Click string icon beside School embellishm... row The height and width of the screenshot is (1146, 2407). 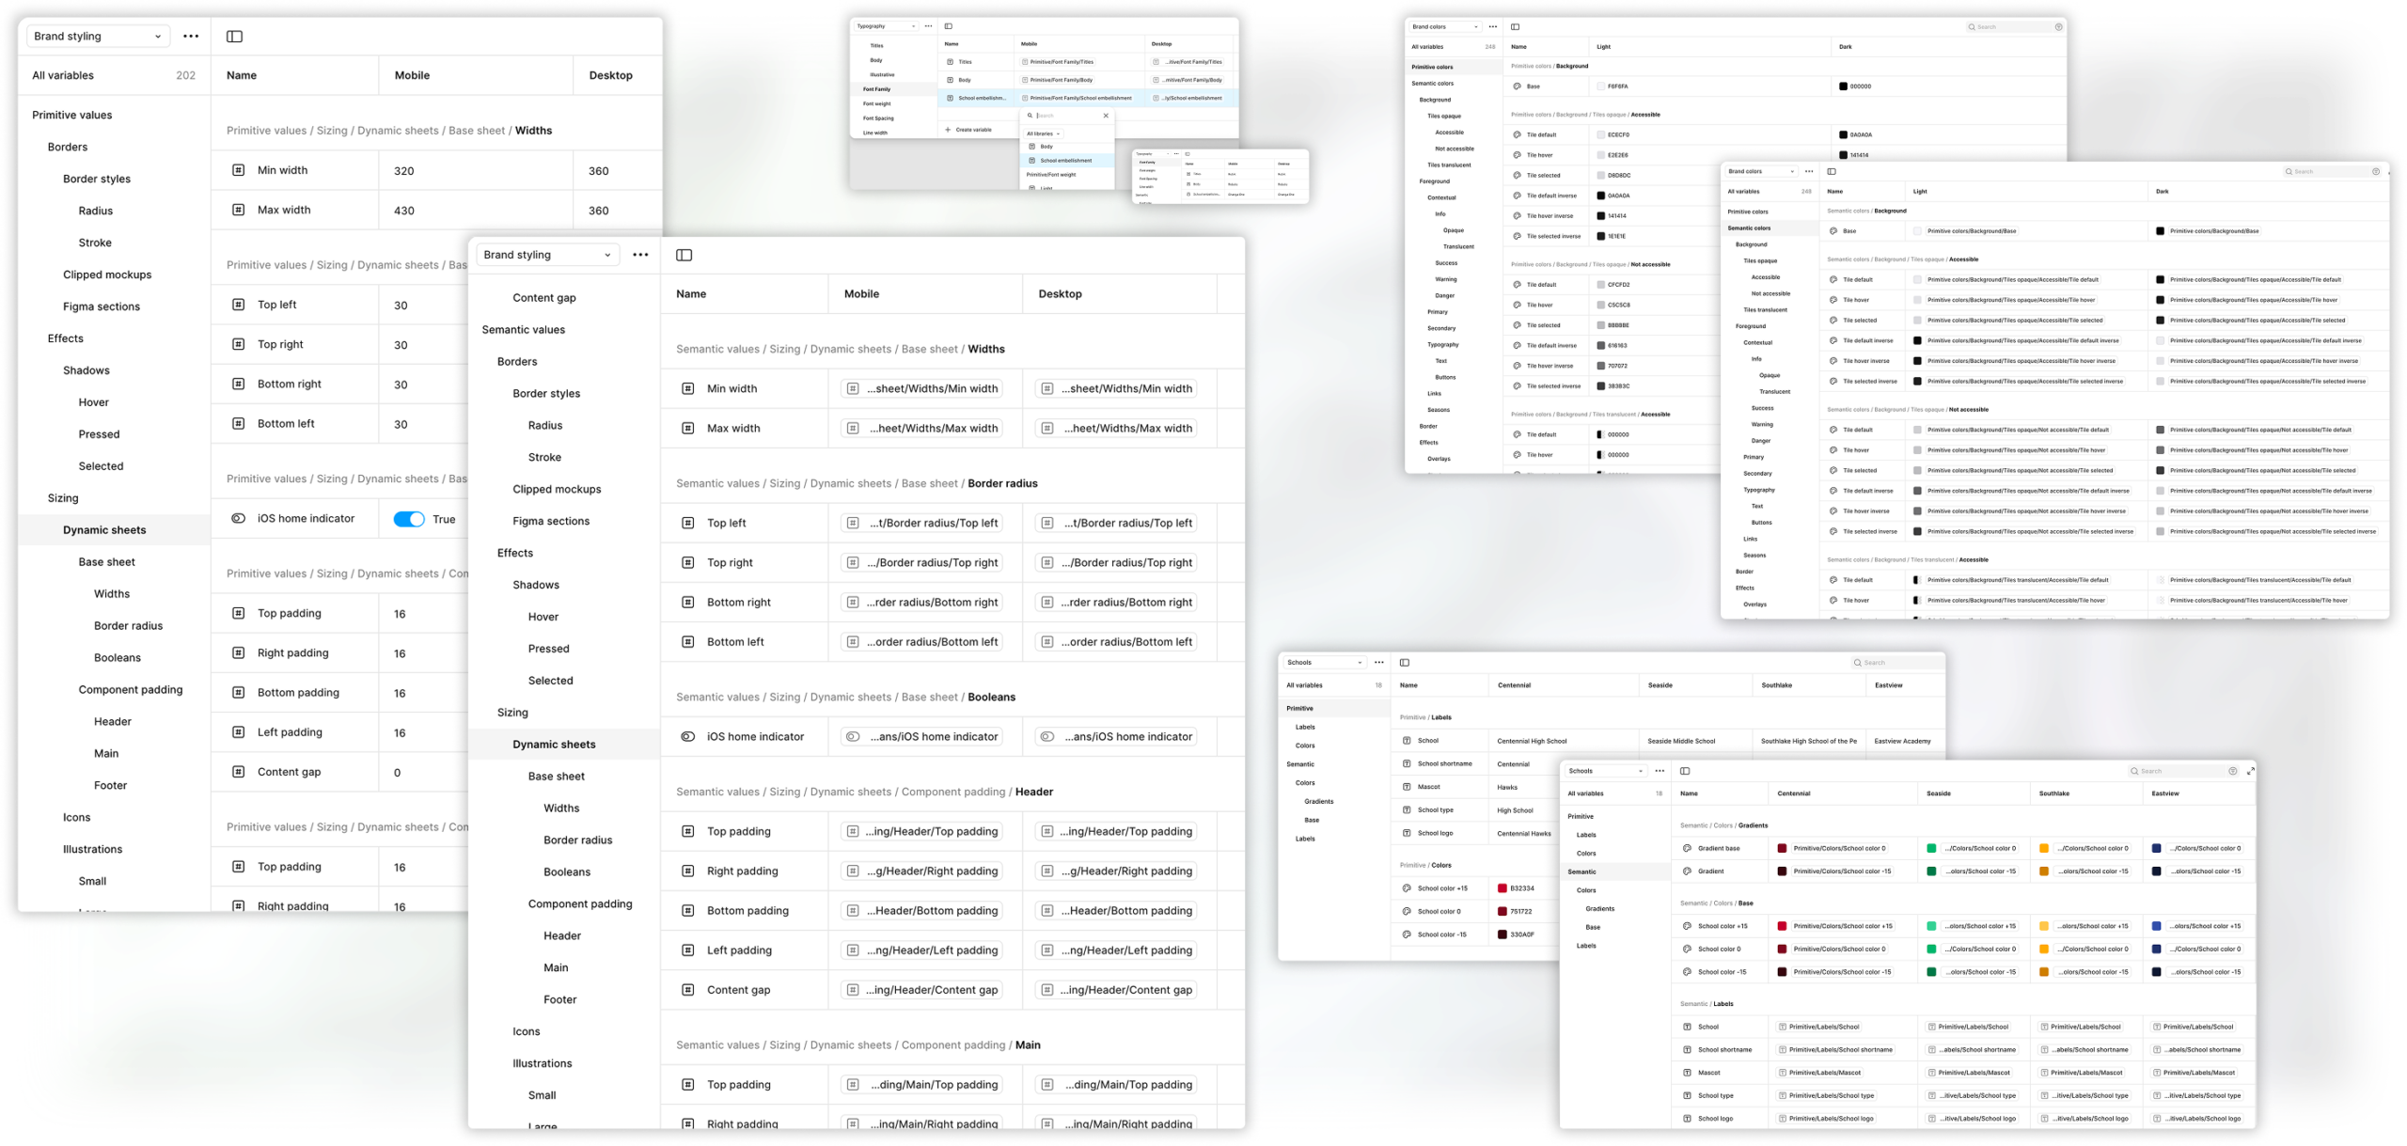point(951,98)
